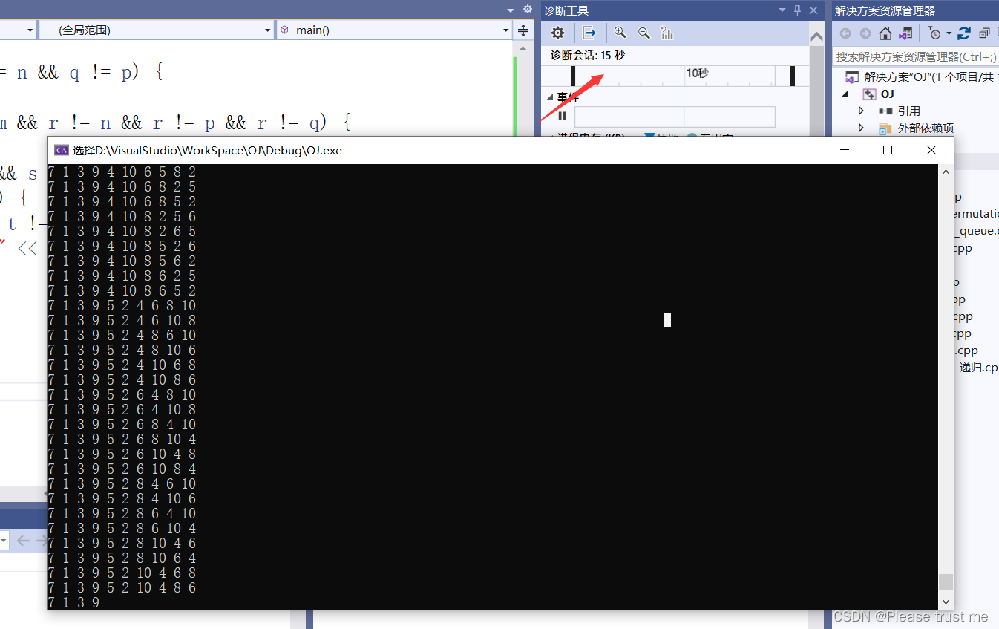Click the left timeline selection handle
Screen dimensions: 999x629
[573, 76]
